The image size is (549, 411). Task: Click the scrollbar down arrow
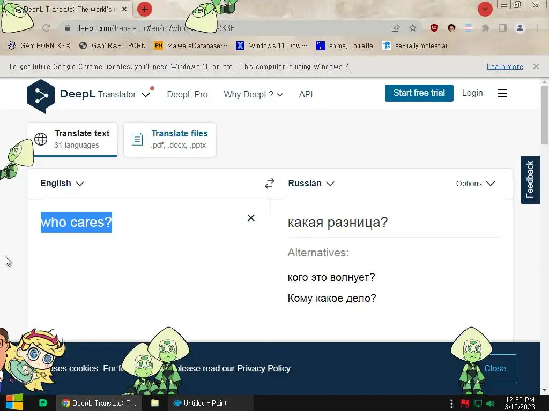pos(544,390)
